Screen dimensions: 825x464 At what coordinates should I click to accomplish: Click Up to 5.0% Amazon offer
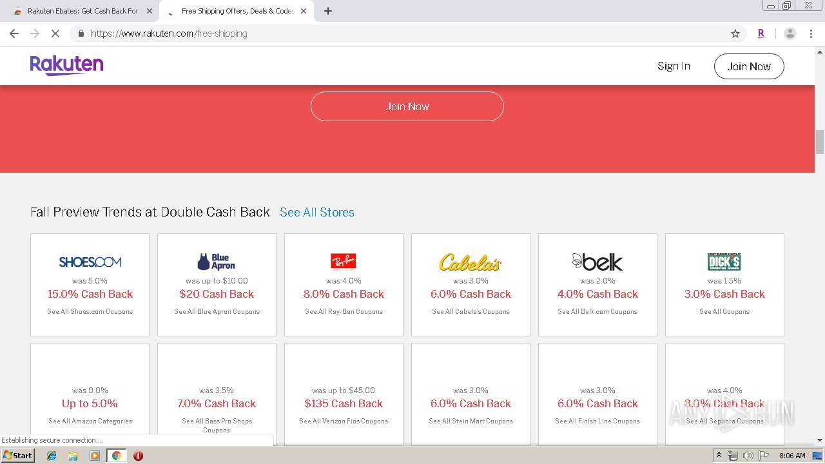90,403
